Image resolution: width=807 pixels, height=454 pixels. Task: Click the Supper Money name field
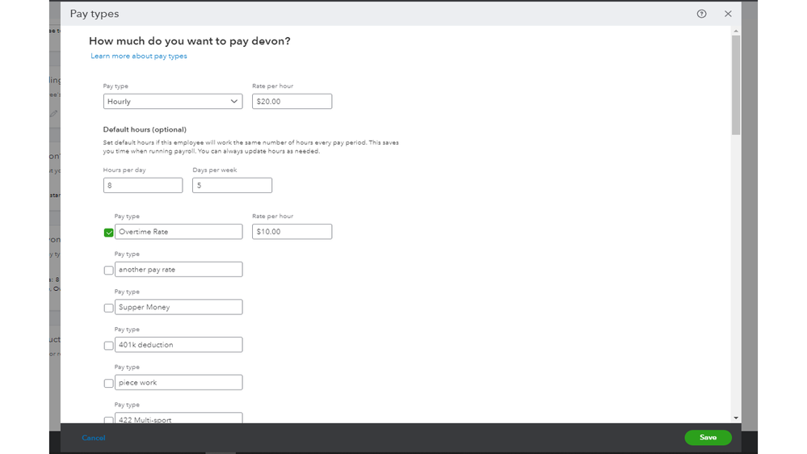pyautogui.click(x=179, y=307)
